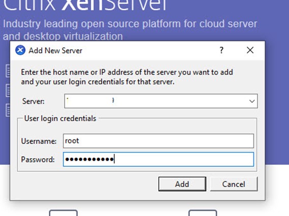This screenshot has width=289, height=216.
Task: Click the Industry leading open source tagline
Action: [130, 30]
